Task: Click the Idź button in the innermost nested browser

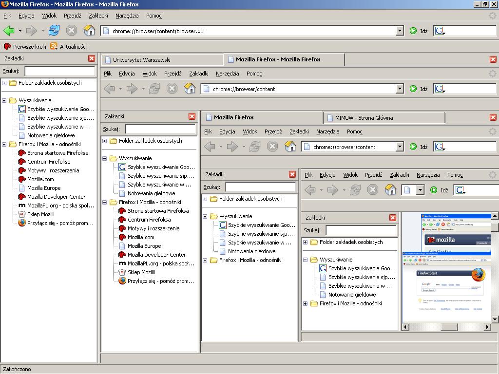Action: (x=439, y=190)
